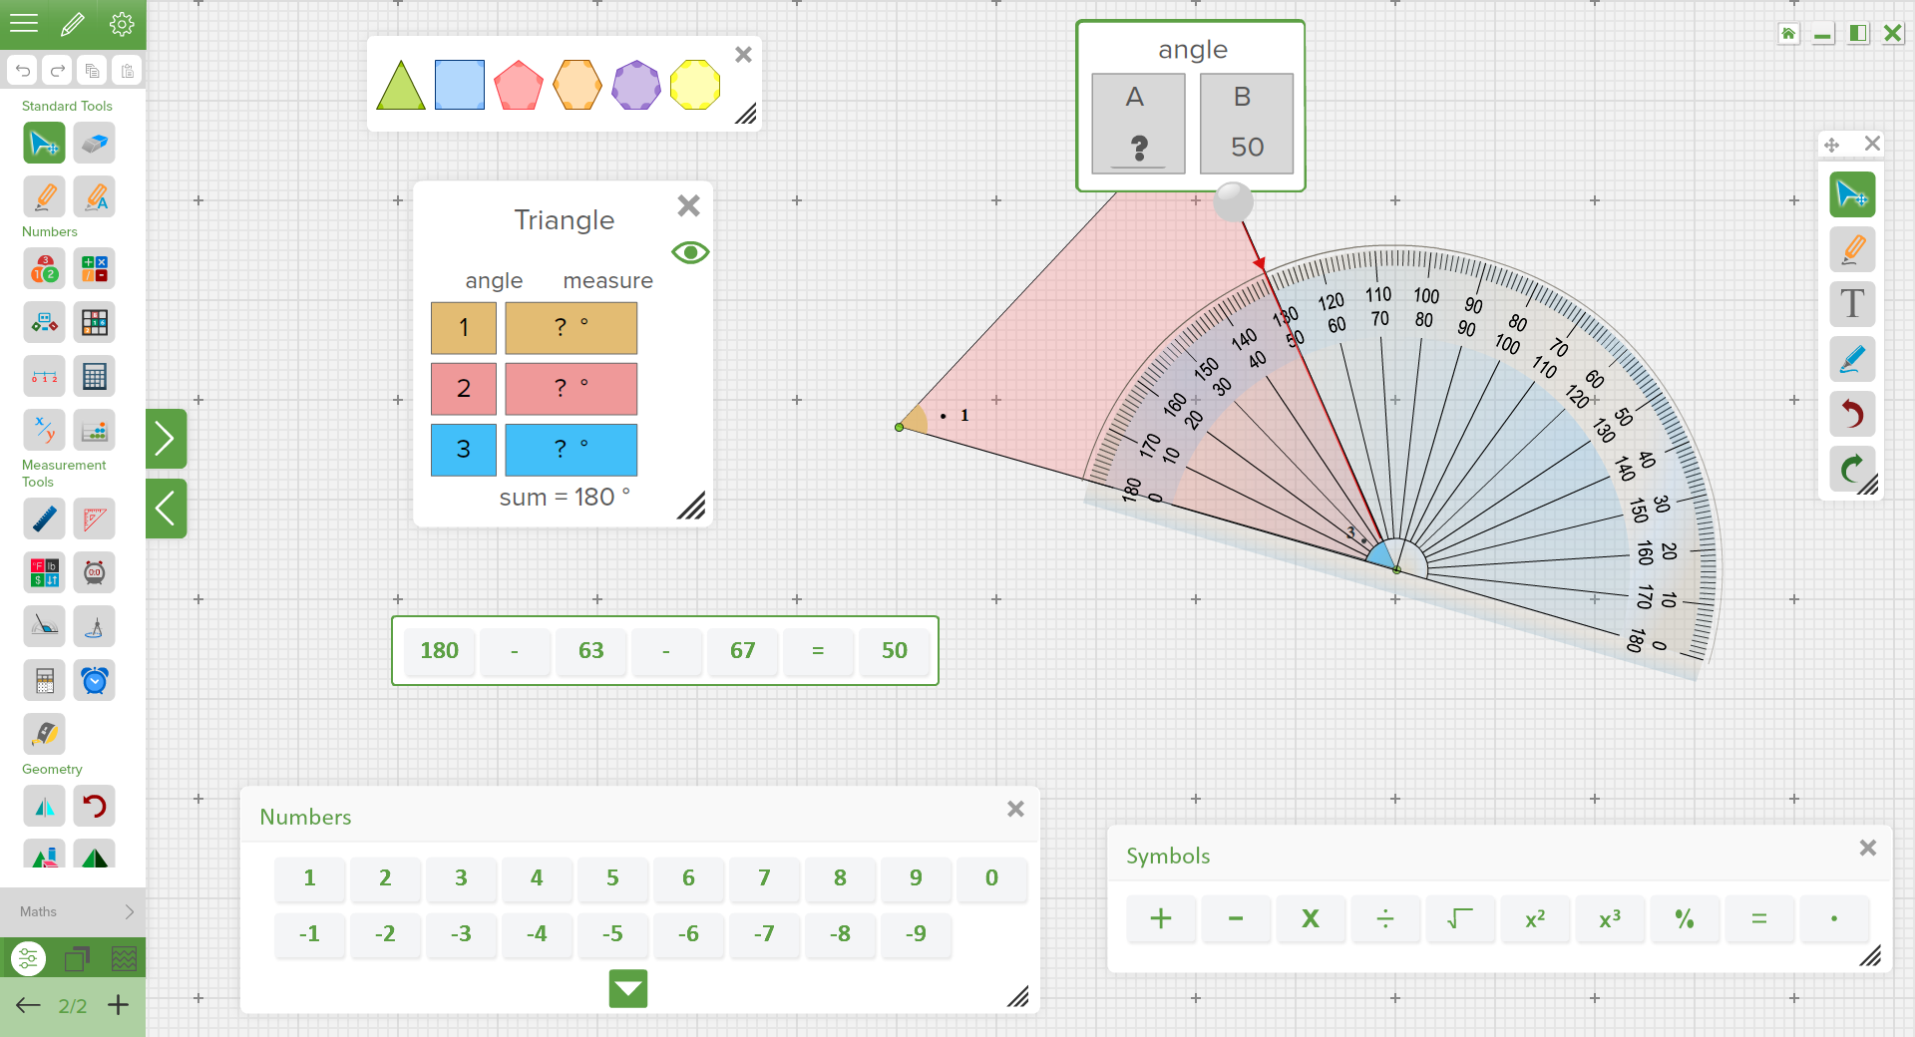Click the Text tool in floating toolbar
The image size is (1915, 1037).
point(1852,304)
